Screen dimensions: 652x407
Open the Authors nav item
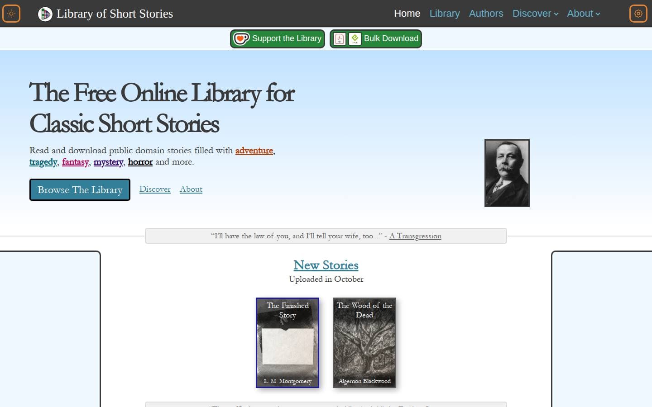pyautogui.click(x=486, y=14)
